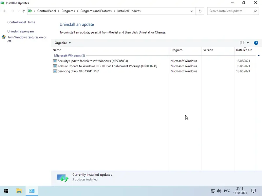Click the volume icon in the system tray
The width and height of the screenshot is (262, 196).
(x=219, y=191)
